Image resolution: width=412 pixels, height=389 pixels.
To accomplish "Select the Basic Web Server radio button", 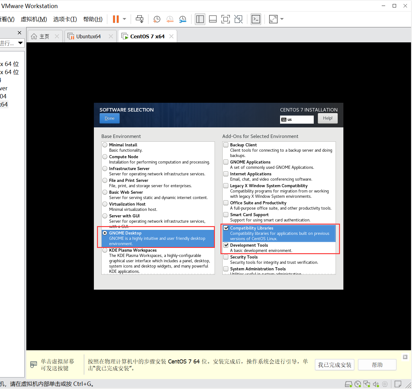I will tap(105, 192).
